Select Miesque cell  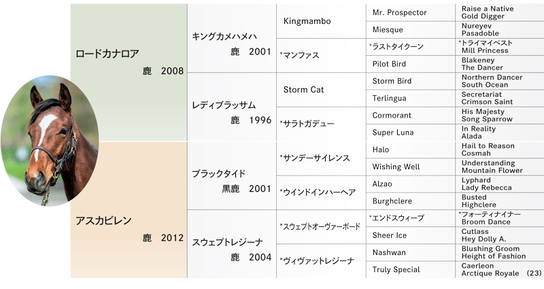pos(411,30)
